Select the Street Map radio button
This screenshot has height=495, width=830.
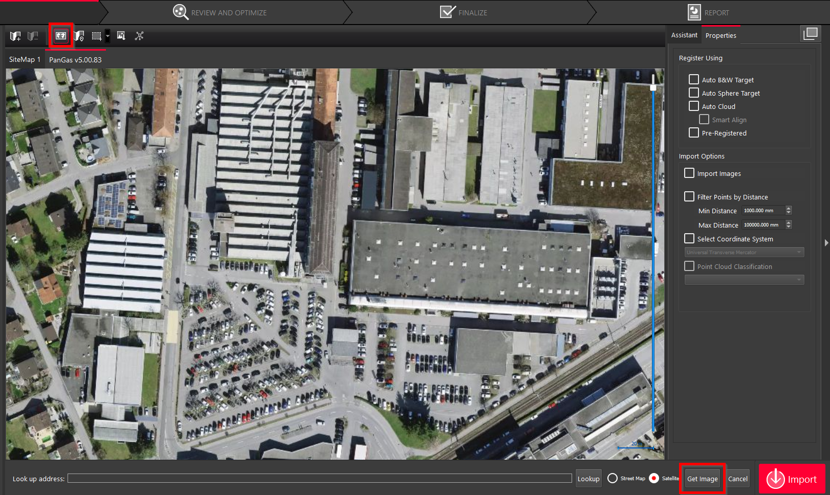click(613, 478)
